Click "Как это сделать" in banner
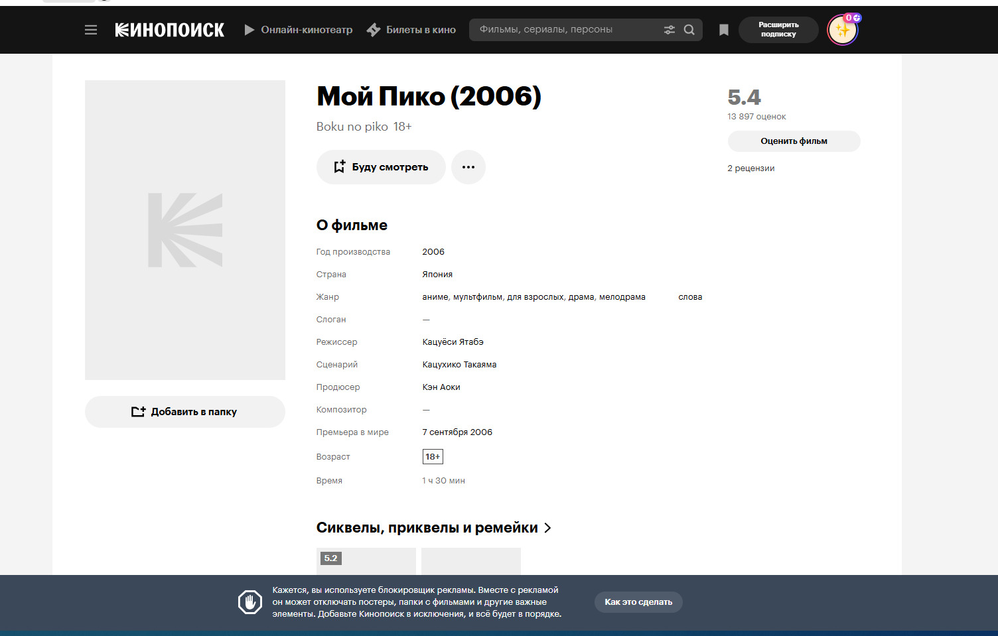This screenshot has width=998, height=636. click(638, 602)
